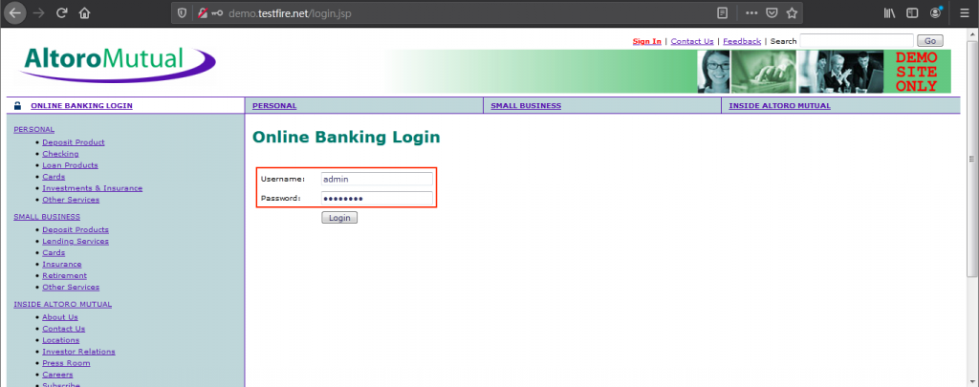Open Contact Us link in sidebar
The height and width of the screenshot is (387, 979).
(x=64, y=329)
